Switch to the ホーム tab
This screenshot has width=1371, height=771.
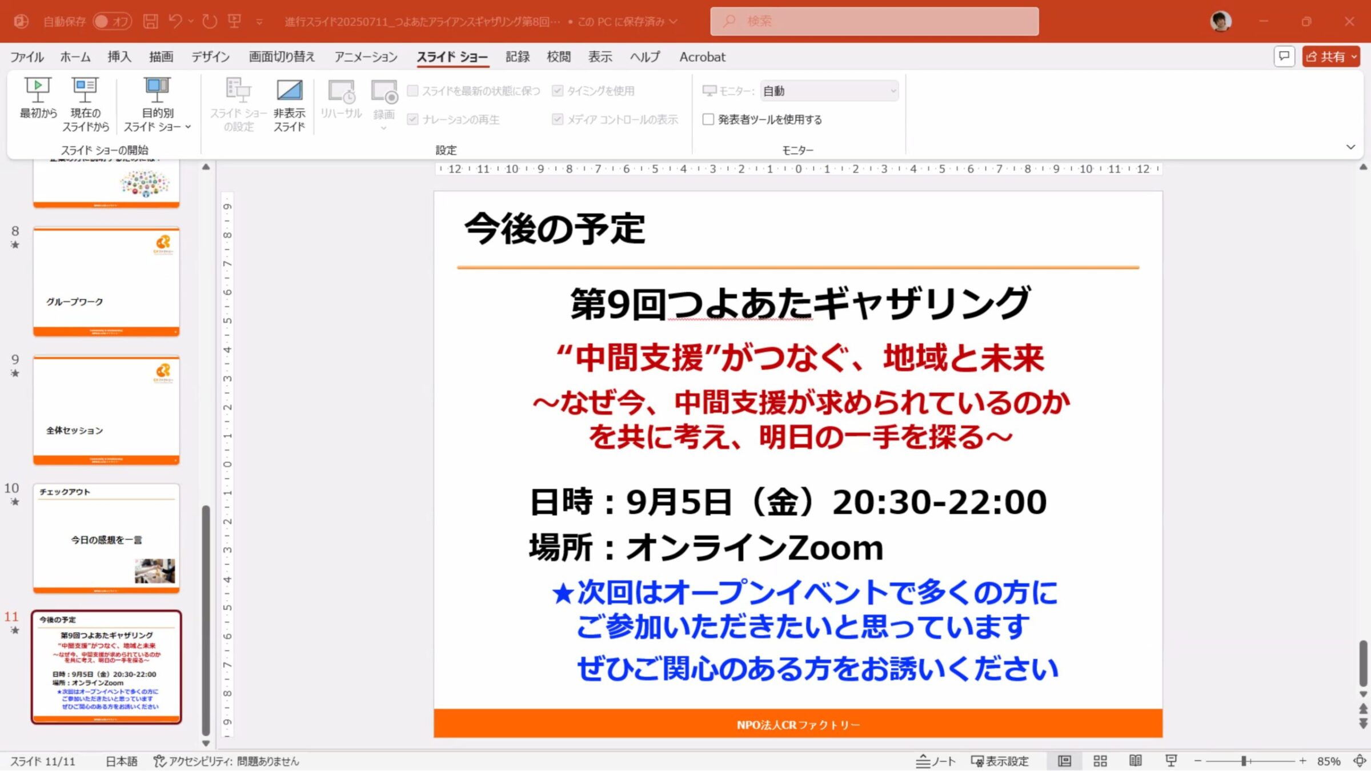[75, 57]
